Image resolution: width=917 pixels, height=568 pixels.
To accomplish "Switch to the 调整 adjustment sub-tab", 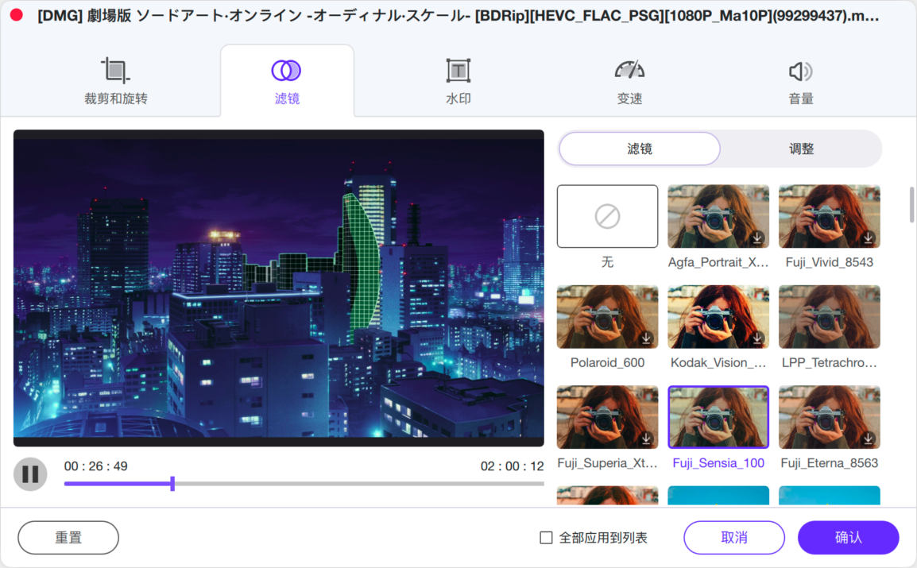I will [801, 149].
